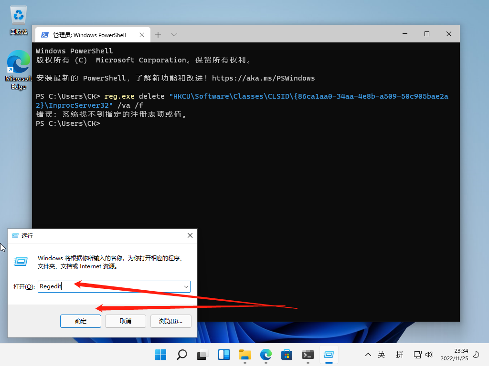The width and height of the screenshot is (489, 366).
Task: Open taskbar Search
Action: coord(182,355)
